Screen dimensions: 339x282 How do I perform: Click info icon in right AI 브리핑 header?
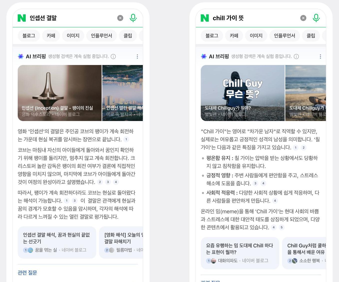(296, 56)
